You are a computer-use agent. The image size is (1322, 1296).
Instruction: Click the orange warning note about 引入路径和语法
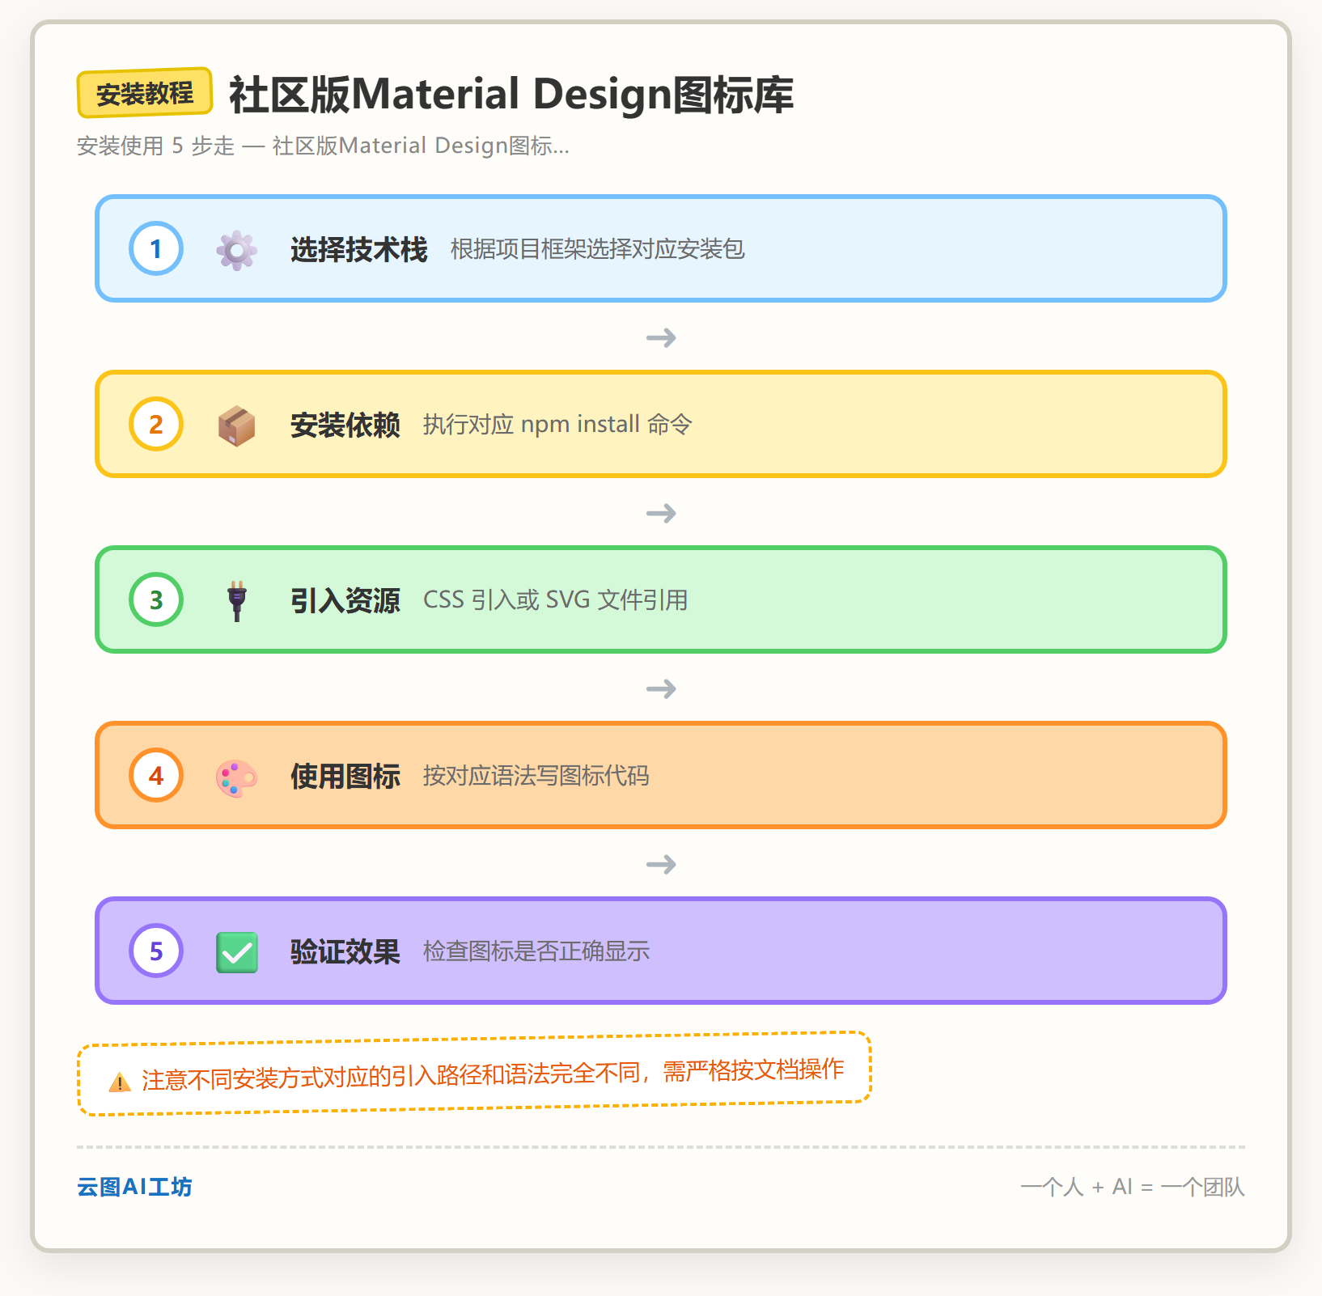pos(474,1074)
